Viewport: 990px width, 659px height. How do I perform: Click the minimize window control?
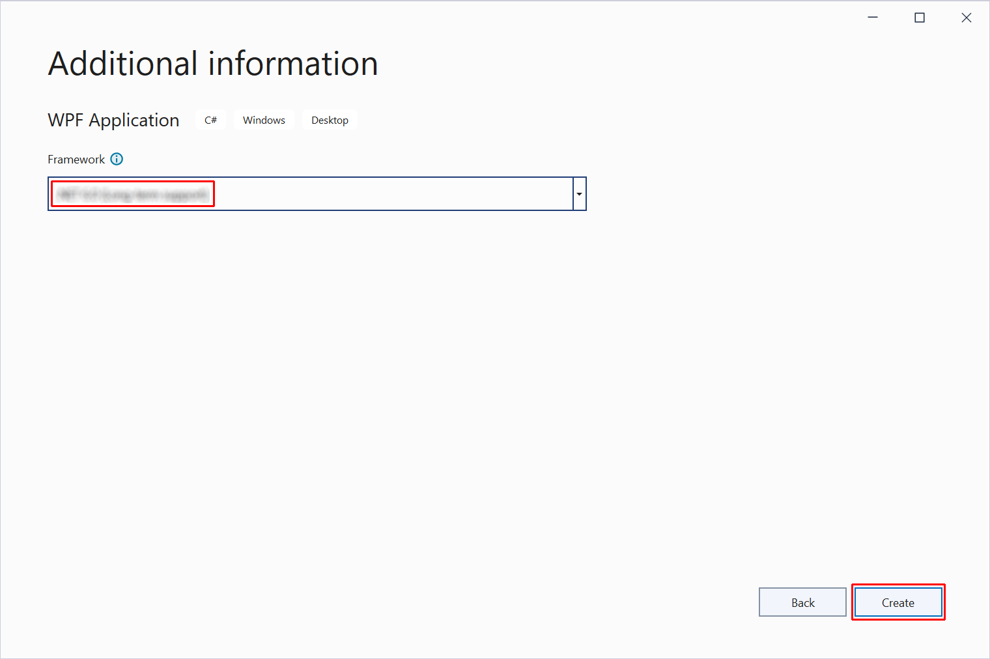873,18
